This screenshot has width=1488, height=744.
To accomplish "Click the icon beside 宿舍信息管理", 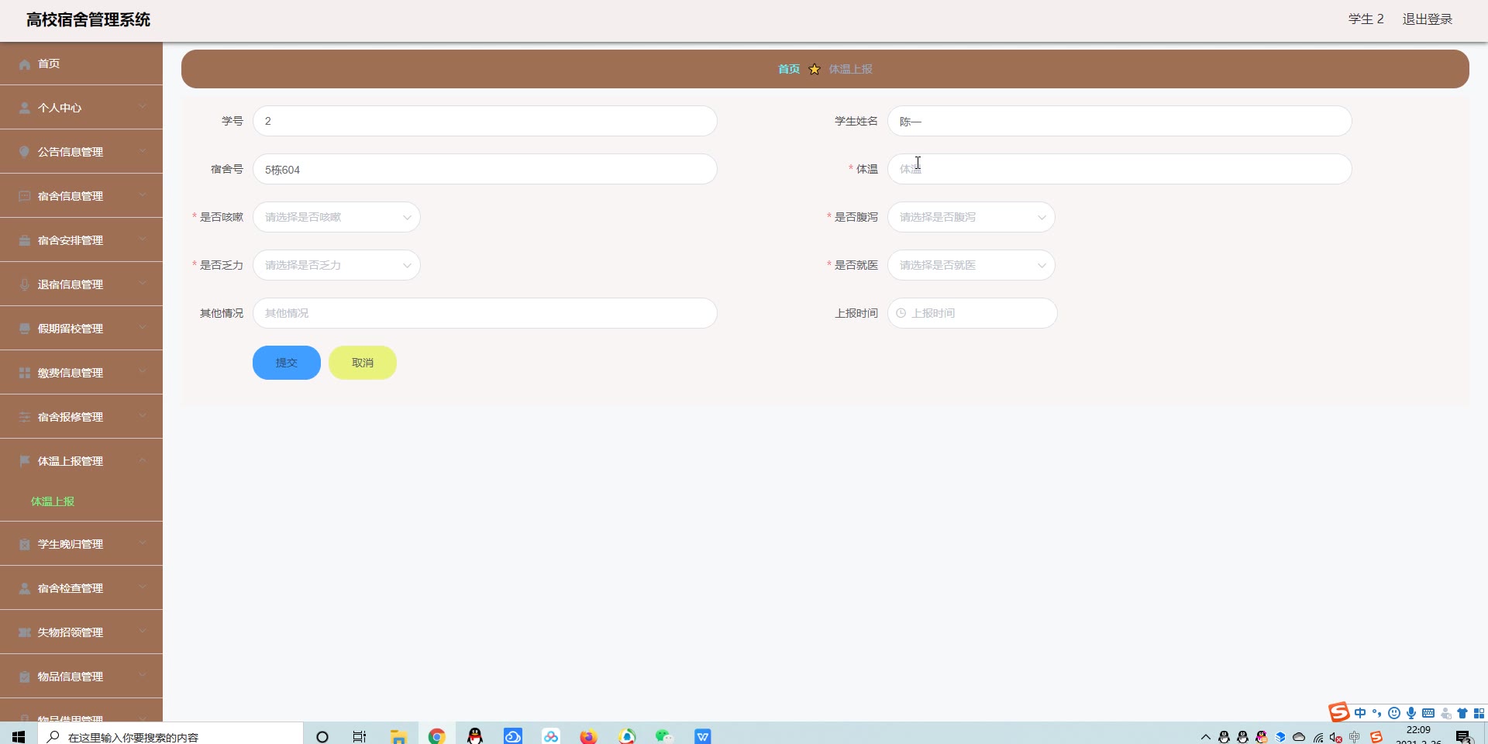I will click(x=24, y=196).
